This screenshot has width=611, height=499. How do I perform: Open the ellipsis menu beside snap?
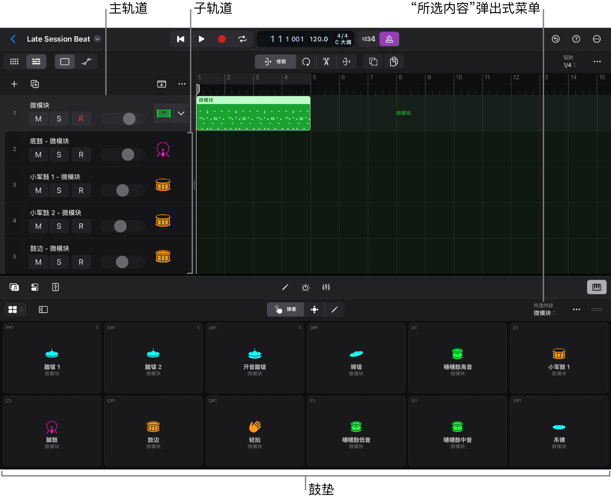pos(597,61)
